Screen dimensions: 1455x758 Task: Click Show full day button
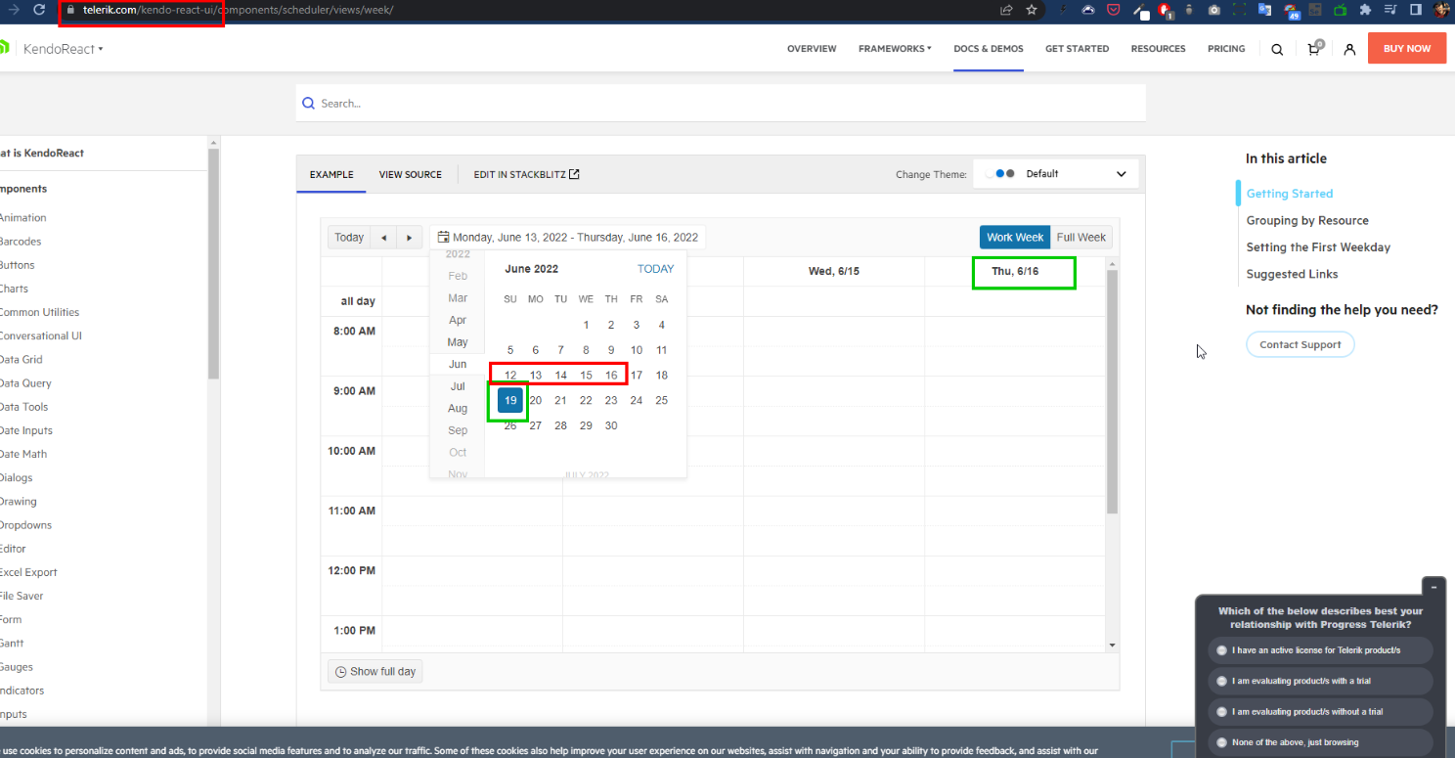click(x=375, y=672)
